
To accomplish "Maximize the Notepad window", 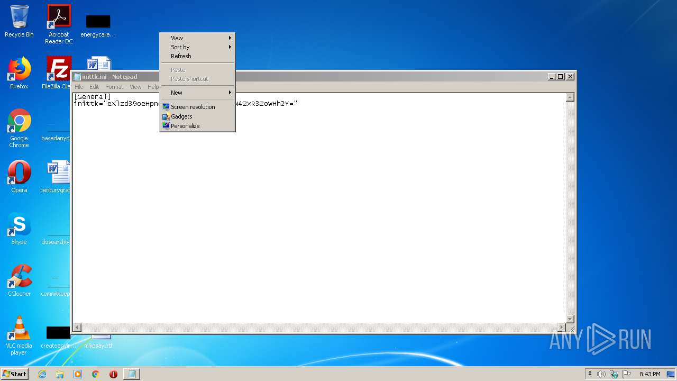I will (x=561, y=77).
